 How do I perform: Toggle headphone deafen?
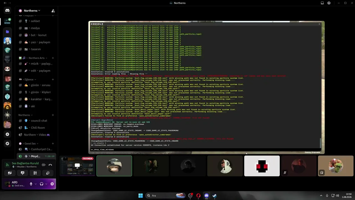click(42, 184)
